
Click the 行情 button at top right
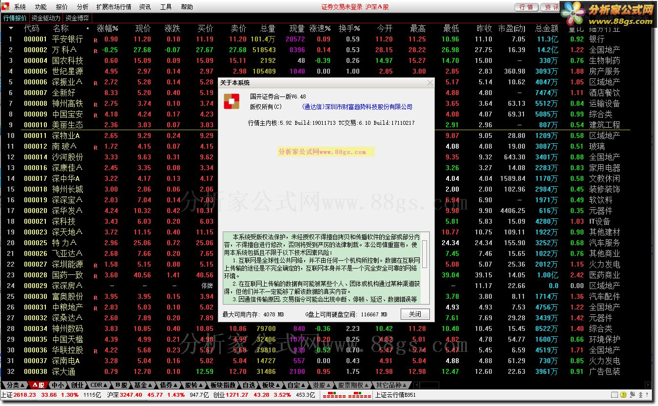tap(526, 7)
